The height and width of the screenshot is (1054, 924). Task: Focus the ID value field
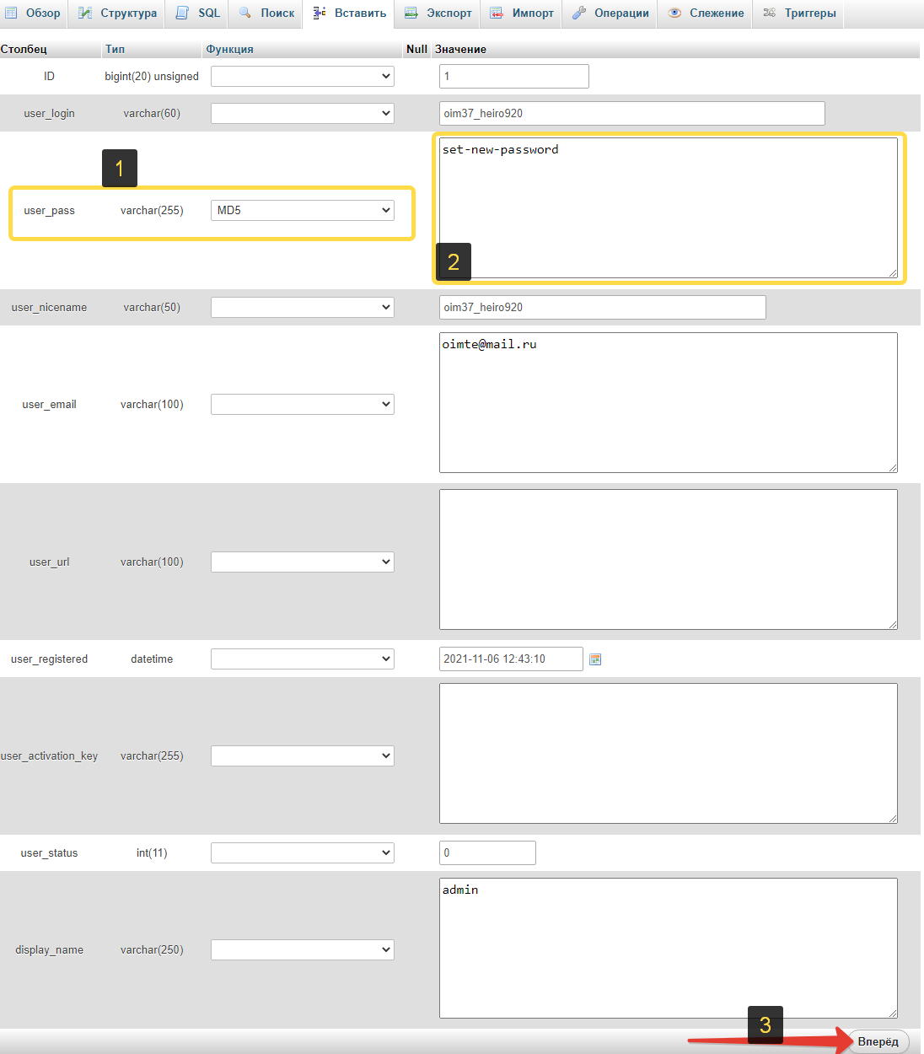click(514, 76)
